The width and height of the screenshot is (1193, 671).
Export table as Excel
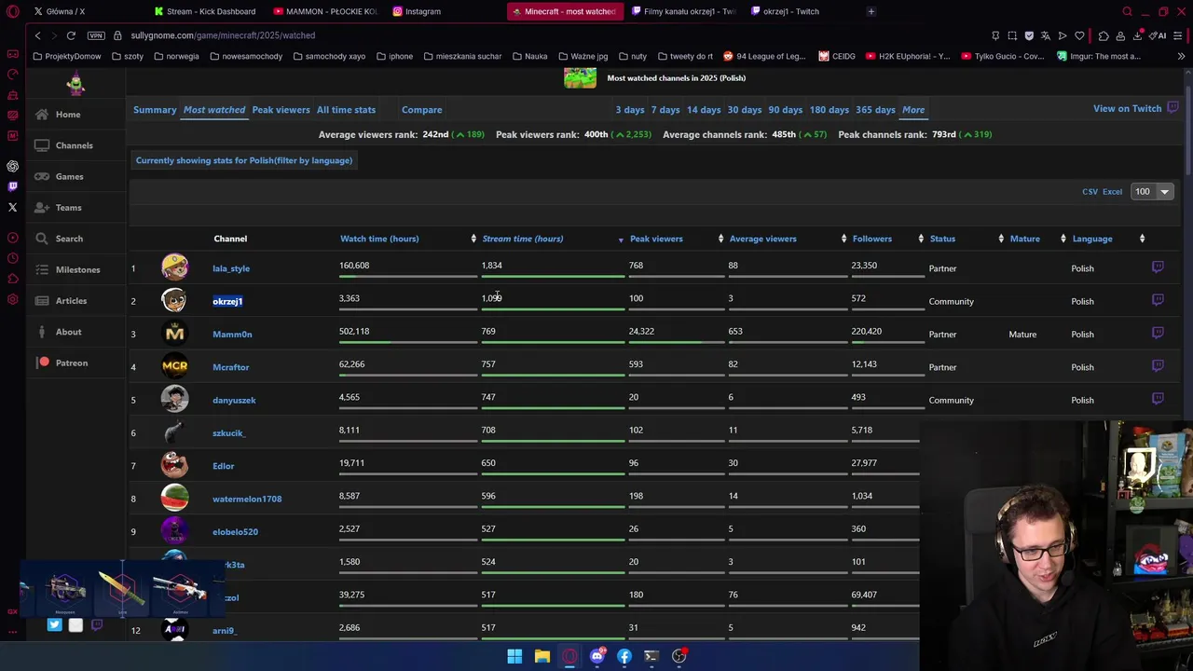1113,192
